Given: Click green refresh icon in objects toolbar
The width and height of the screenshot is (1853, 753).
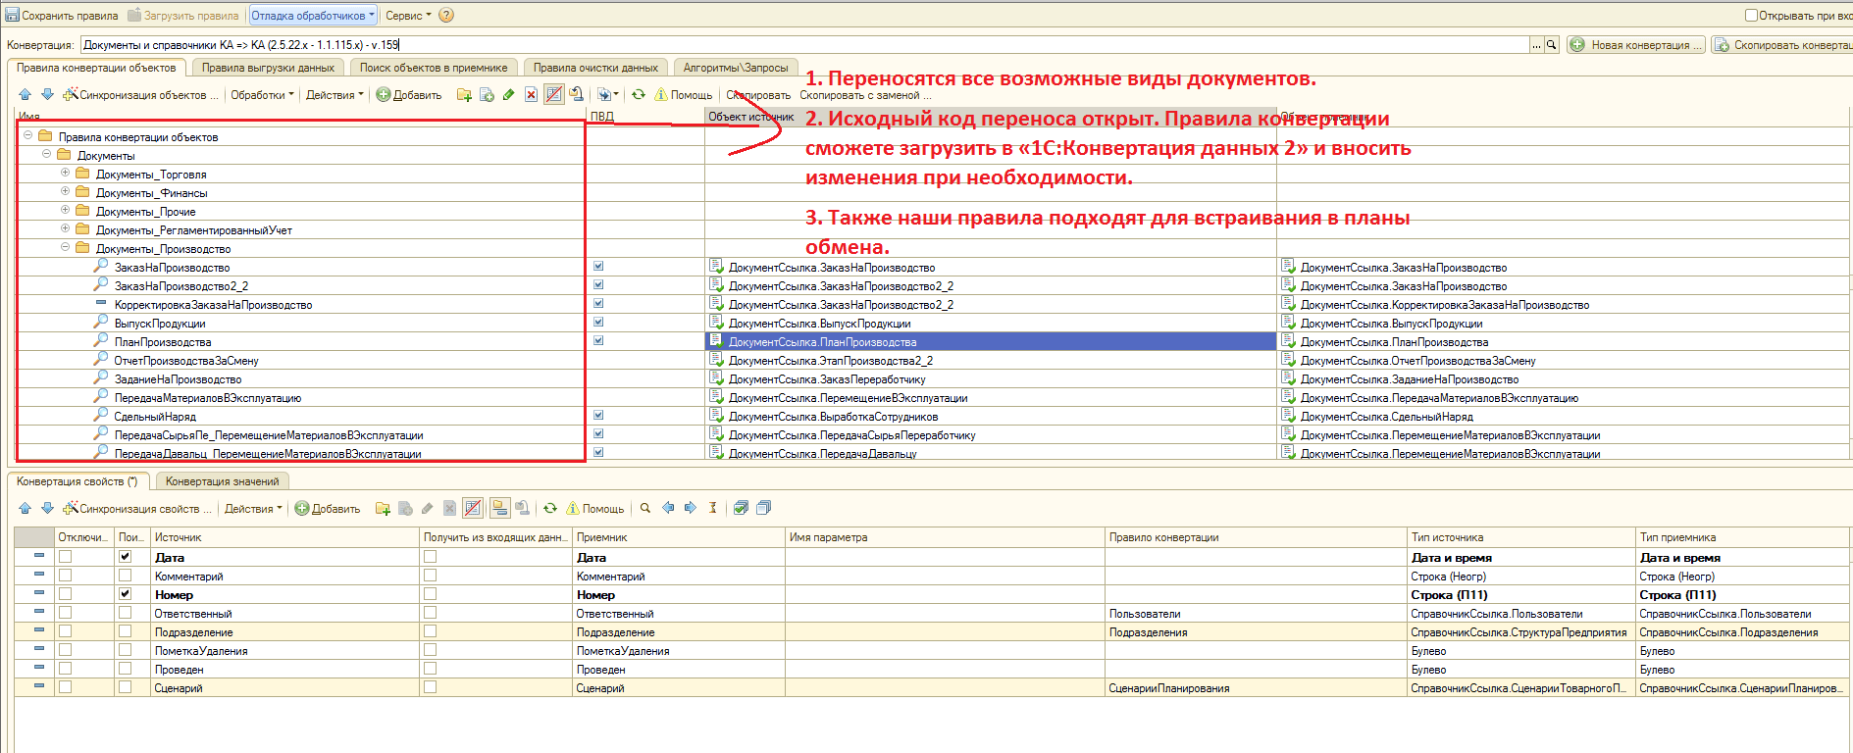Looking at the screenshot, I should 639,95.
